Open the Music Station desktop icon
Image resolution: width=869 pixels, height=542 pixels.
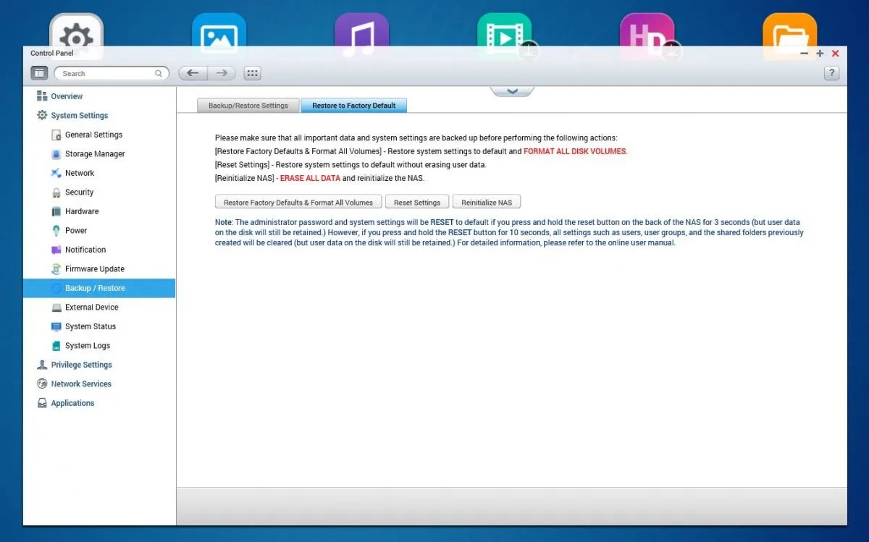[x=361, y=38]
